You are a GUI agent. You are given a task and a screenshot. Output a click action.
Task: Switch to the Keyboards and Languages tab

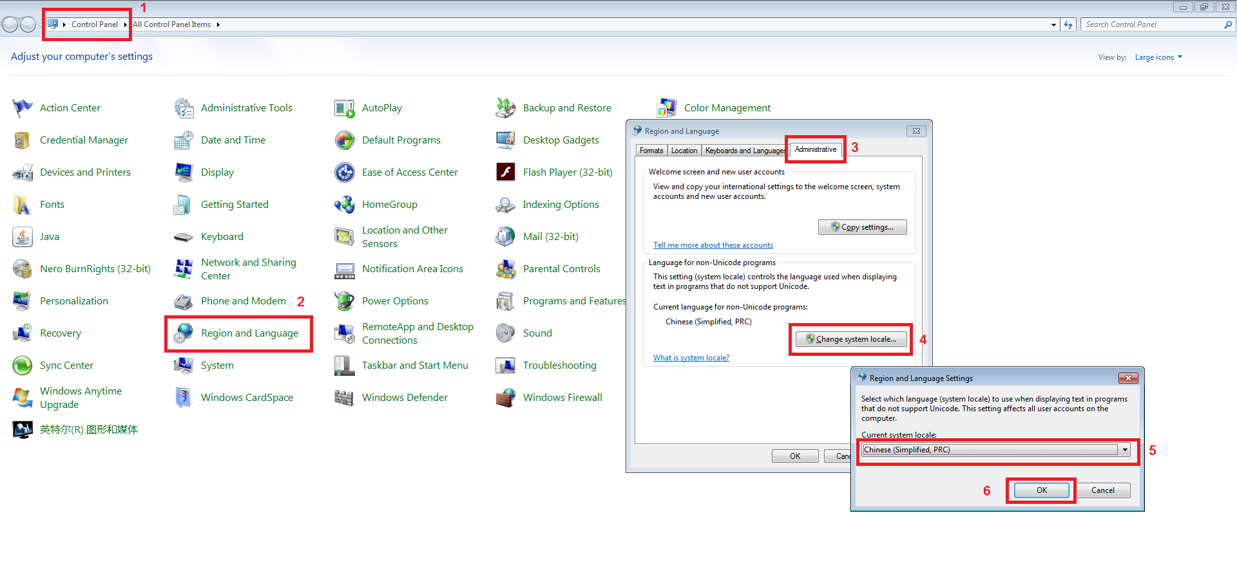tap(744, 151)
